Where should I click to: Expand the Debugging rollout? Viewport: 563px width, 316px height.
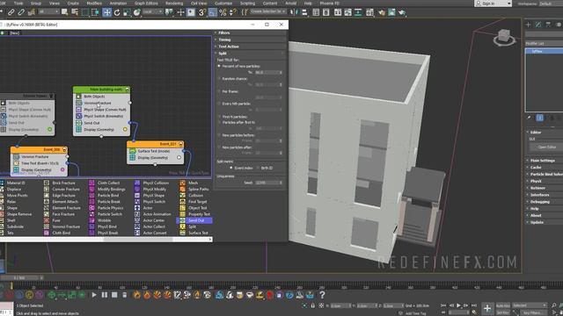545,202
